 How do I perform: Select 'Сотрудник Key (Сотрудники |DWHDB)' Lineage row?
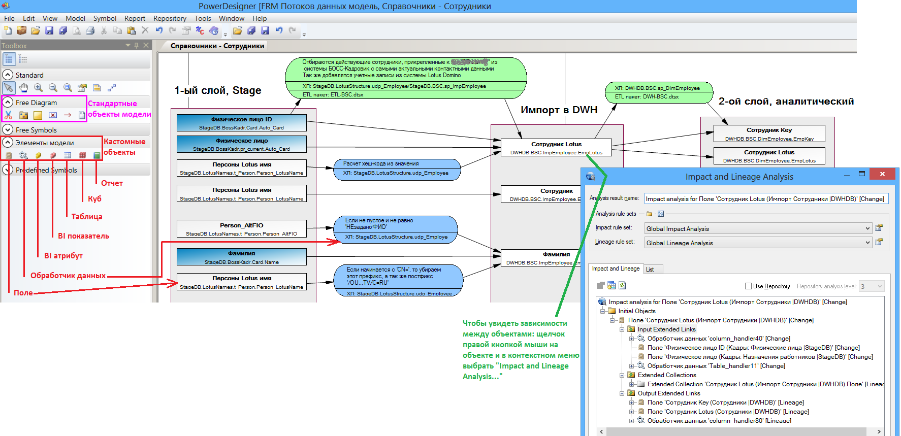point(725,403)
